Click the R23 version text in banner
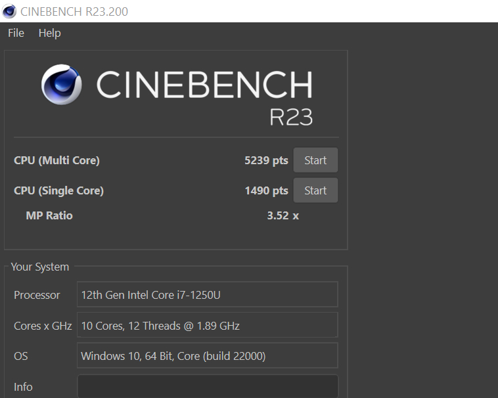Image resolution: width=498 pixels, height=398 pixels. 290,116
